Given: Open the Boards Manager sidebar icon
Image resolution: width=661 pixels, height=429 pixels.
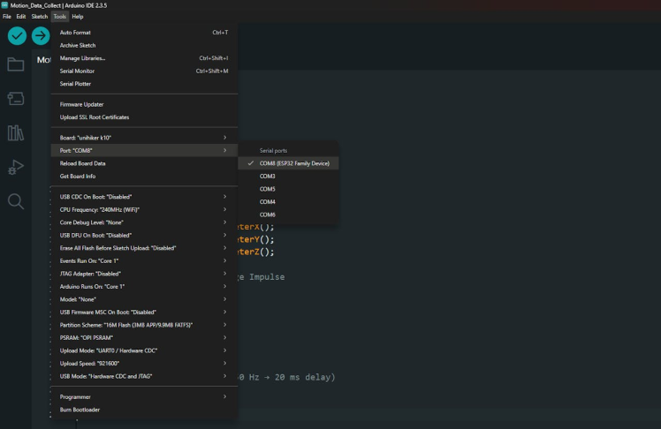Looking at the screenshot, I should tap(16, 98).
